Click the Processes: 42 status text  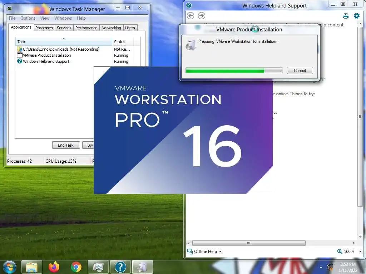click(20, 161)
